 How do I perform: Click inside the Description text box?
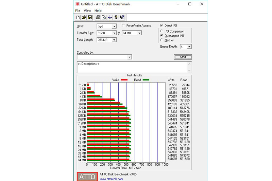pos(133,67)
